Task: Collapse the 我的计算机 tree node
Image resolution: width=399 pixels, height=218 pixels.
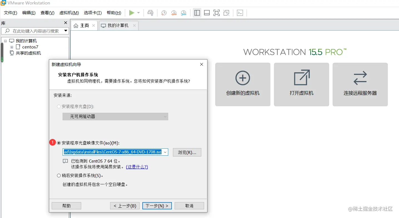Action: [x=5, y=40]
